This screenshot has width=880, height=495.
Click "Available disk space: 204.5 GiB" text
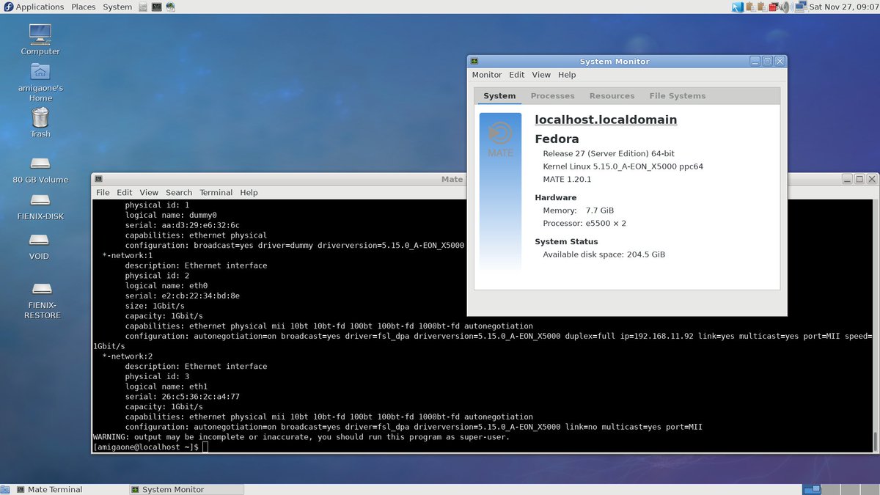(x=604, y=254)
